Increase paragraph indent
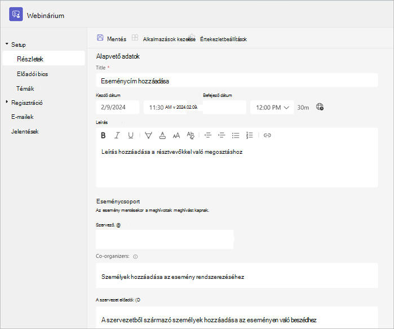 point(222,135)
